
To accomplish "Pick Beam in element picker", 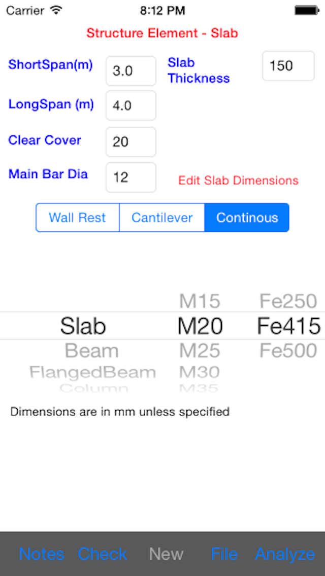I will [91, 351].
